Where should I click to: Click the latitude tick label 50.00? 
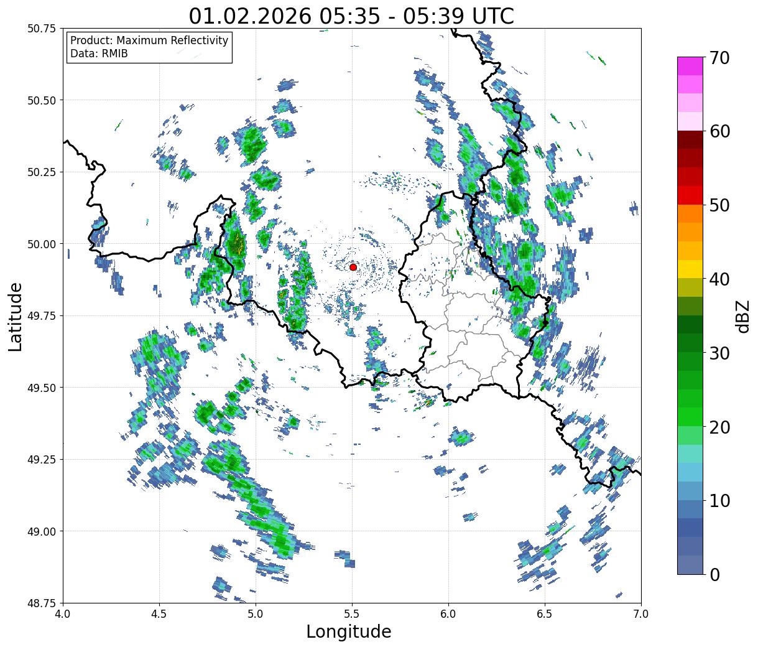[41, 244]
